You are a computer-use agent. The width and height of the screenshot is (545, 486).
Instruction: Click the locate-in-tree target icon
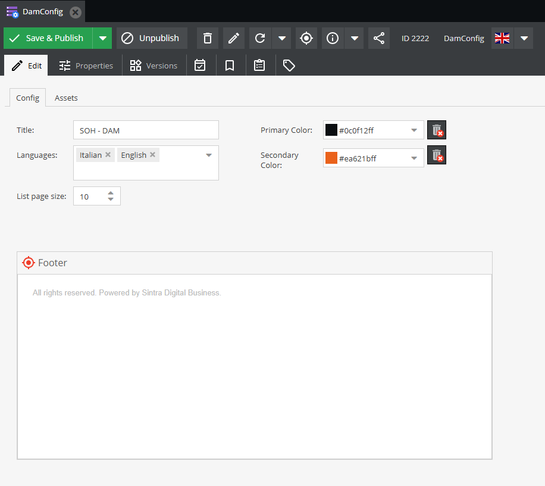pyautogui.click(x=306, y=38)
